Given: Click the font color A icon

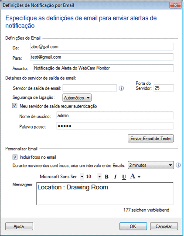Looking at the screenshot, I should click(133, 176).
